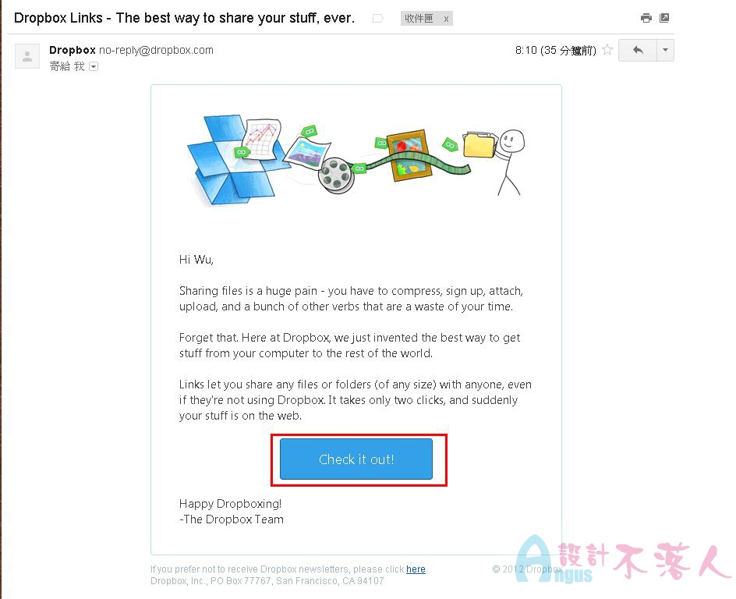Open more reply options dropdown arrow
This screenshot has width=736, height=599.
tap(665, 50)
